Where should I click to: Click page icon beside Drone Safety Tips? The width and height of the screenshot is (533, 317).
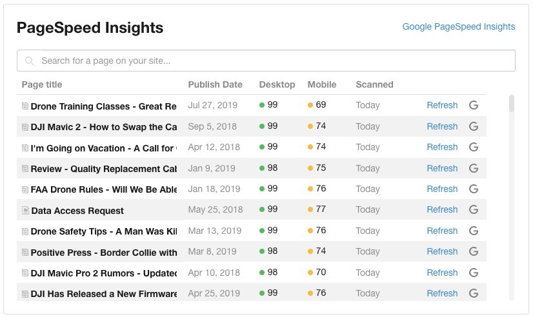[x=25, y=231]
